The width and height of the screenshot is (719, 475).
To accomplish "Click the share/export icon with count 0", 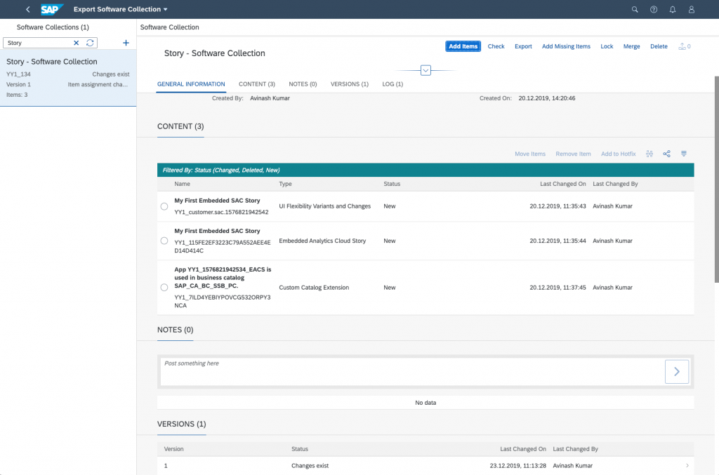I will (685, 46).
